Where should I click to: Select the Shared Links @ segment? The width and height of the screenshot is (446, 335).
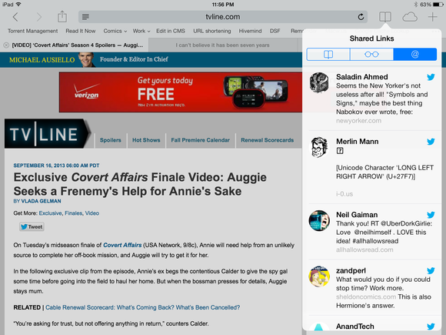(x=415, y=54)
